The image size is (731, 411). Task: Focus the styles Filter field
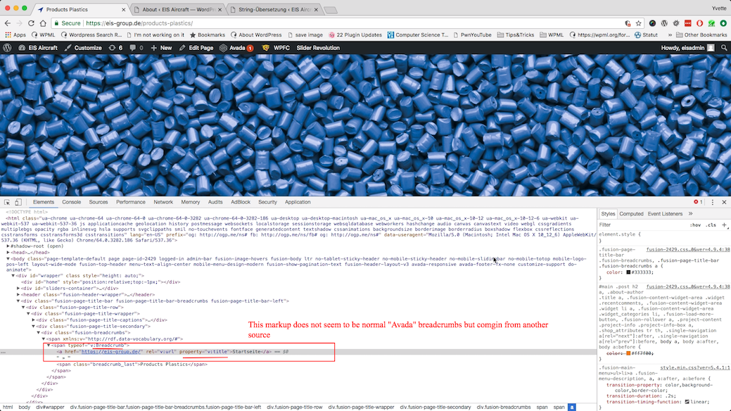coord(642,225)
